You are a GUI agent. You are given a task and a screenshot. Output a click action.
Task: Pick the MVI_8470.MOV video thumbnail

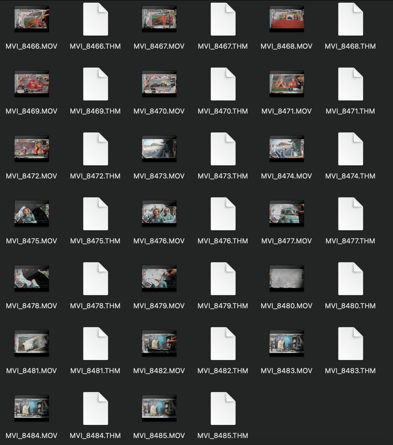[x=159, y=84]
